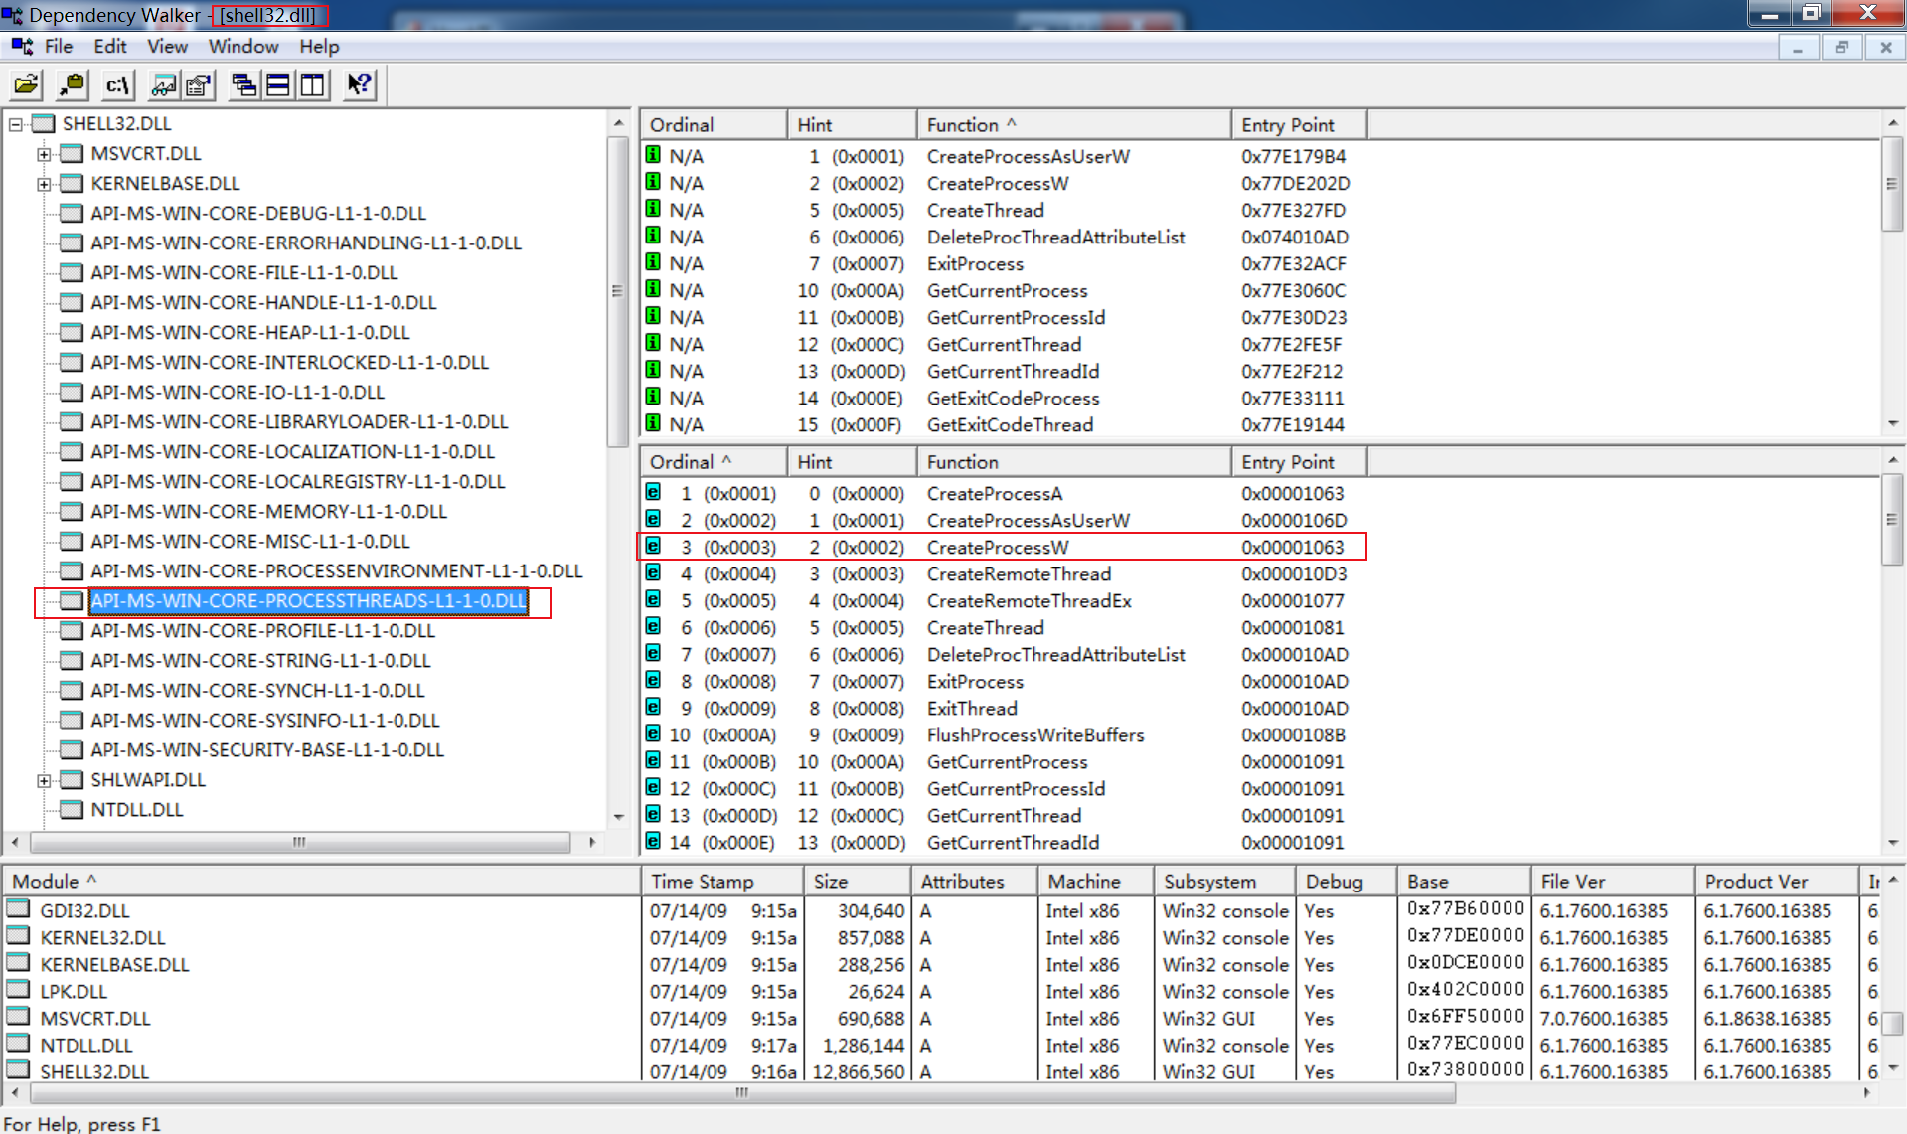Open a new file with the Open toolbar icon
The height and width of the screenshot is (1134, 1907).
click(x=25, y=84)
